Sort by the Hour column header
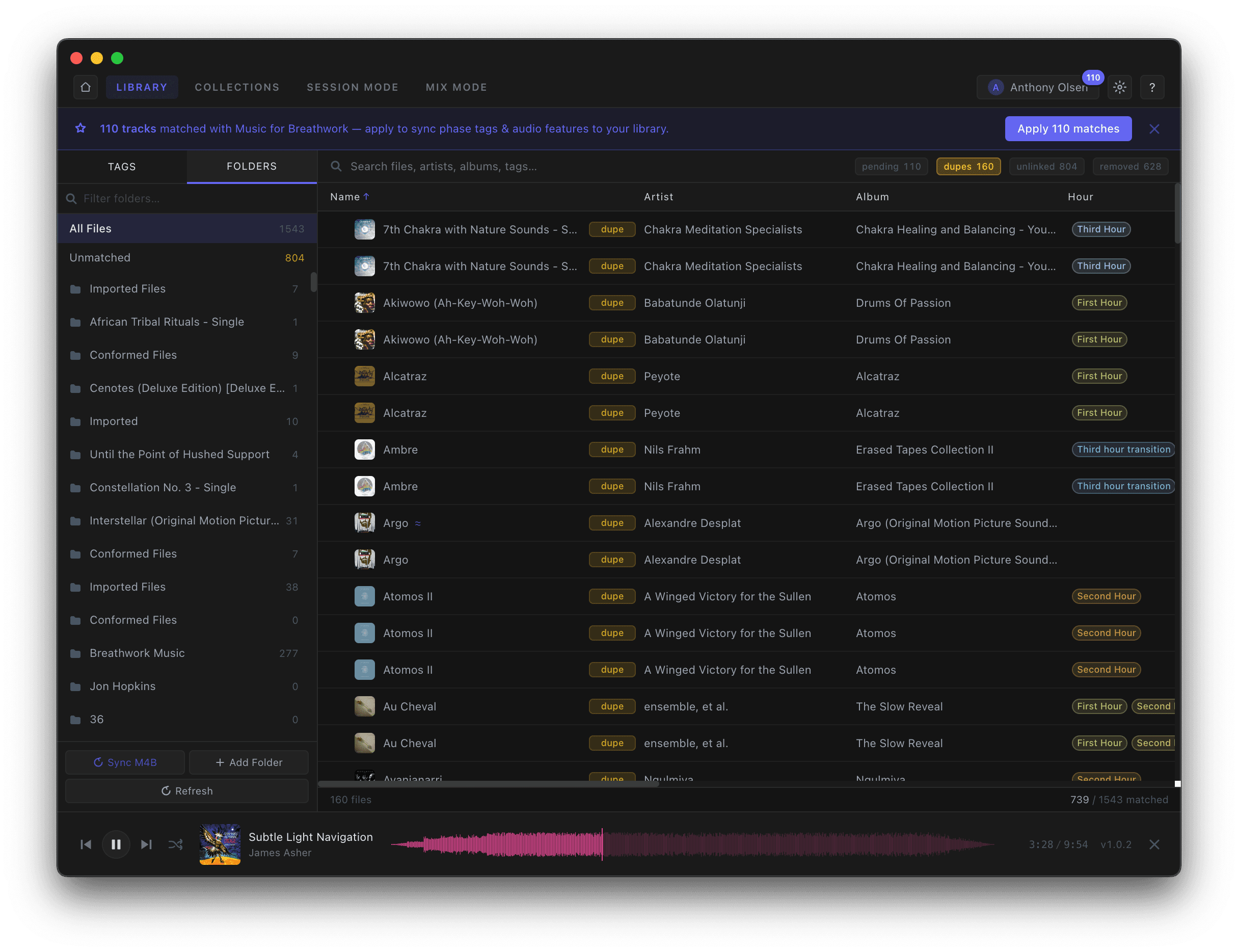Image resolution: width=1238 pixels, height=952 pixels. pos(1080,197)
